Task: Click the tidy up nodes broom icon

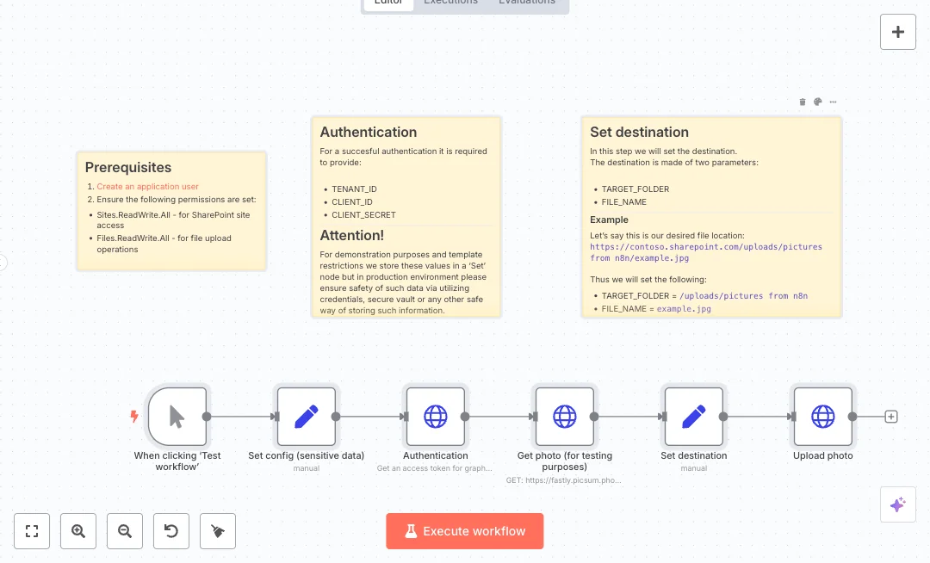Action: tap(218, 531)
